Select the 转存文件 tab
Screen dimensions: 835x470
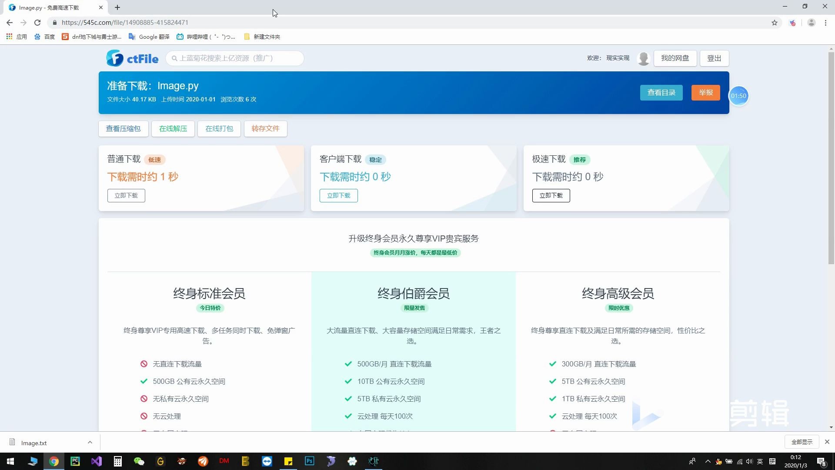click(x=265, y=129)
